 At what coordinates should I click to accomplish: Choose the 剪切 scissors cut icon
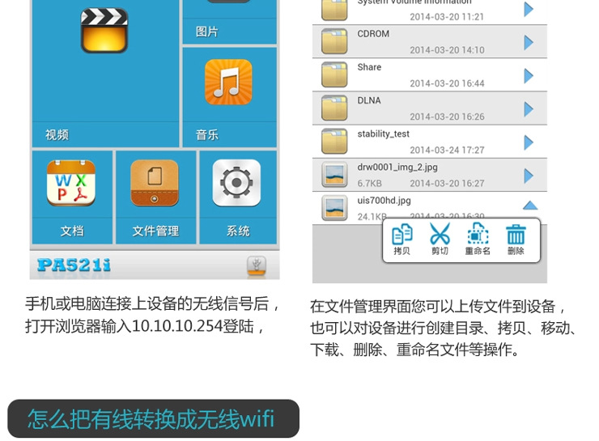click(x=440, y=239)
